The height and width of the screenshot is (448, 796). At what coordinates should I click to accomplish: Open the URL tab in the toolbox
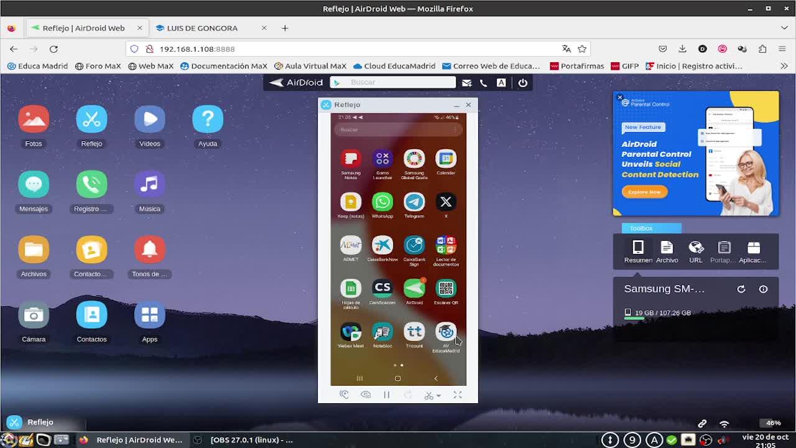coord(696,252)
